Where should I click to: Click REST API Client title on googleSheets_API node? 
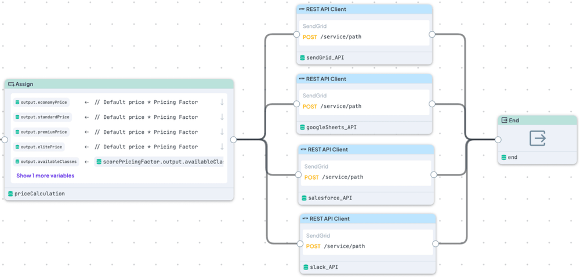(326, 79)
